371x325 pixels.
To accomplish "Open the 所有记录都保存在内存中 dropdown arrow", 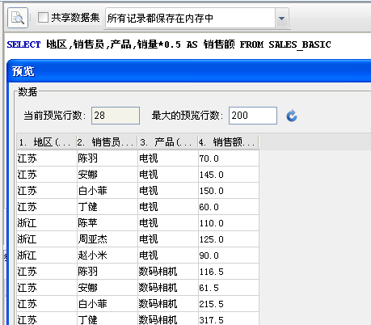I will (x=282, y=19).
